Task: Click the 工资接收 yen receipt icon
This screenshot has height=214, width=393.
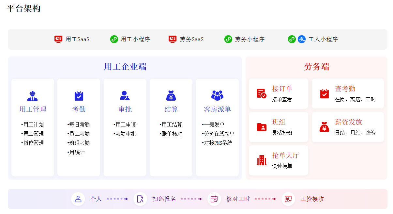Action: coord(288,199)
